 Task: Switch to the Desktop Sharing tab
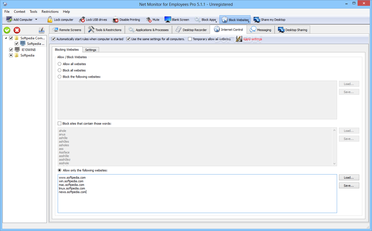pyautogui.click(x=292, y=30)
